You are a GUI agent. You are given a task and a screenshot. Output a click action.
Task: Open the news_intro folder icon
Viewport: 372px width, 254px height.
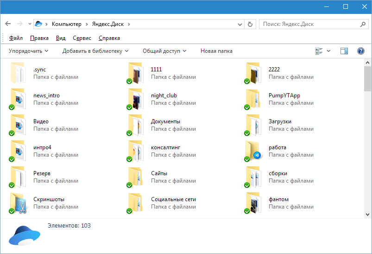click(19, 99)
